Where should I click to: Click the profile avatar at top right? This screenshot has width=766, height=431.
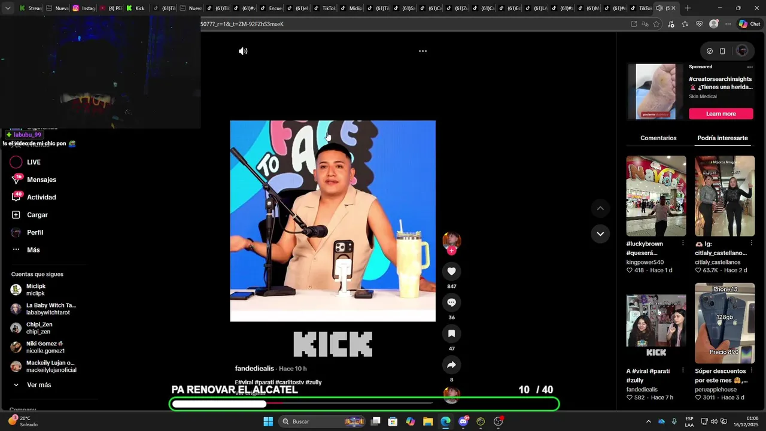point(742,51)
